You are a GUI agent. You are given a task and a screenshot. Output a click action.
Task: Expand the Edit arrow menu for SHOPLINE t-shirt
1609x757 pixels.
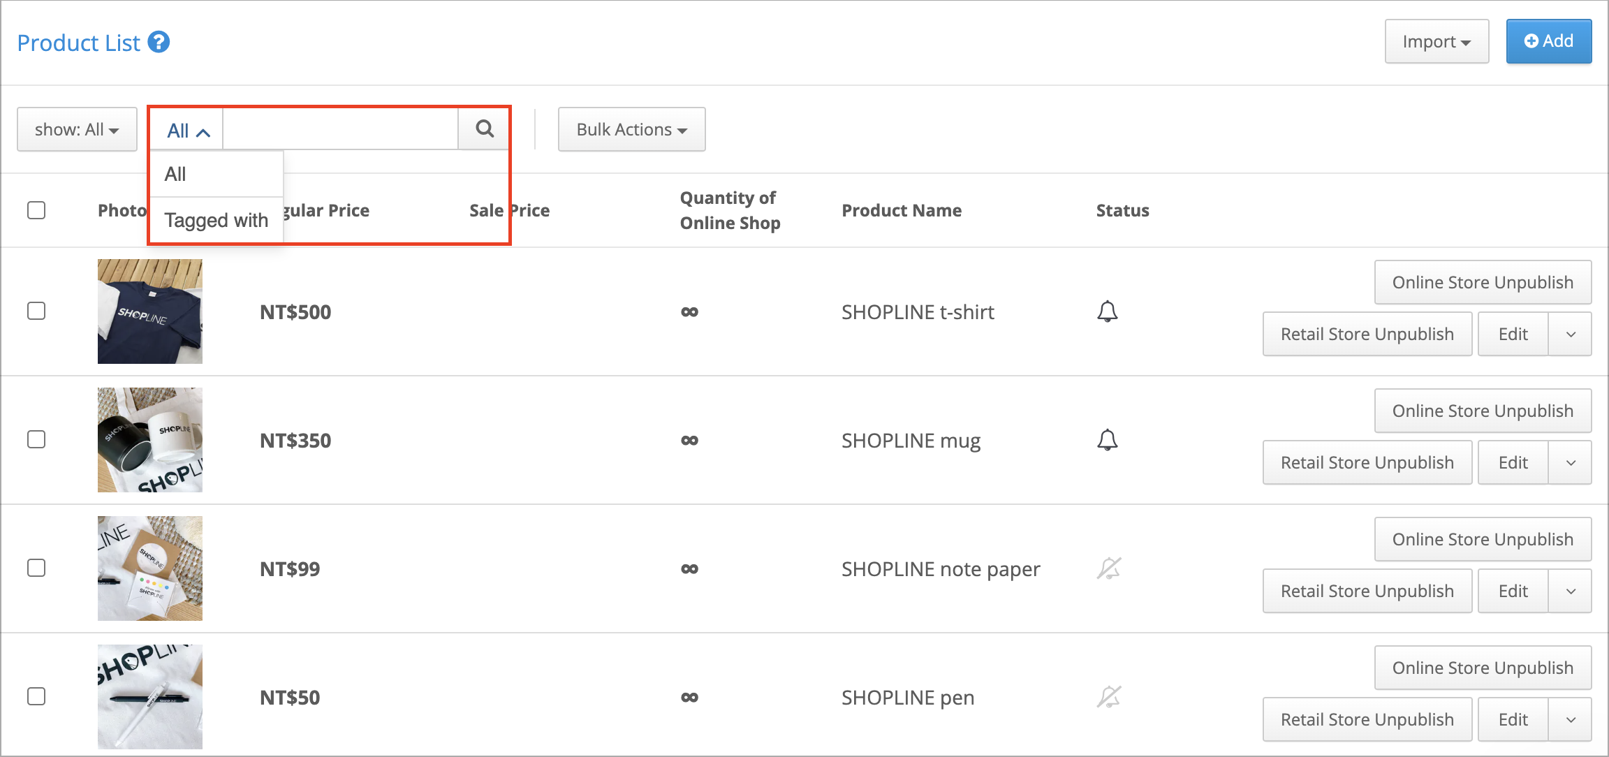point(1571,334)
